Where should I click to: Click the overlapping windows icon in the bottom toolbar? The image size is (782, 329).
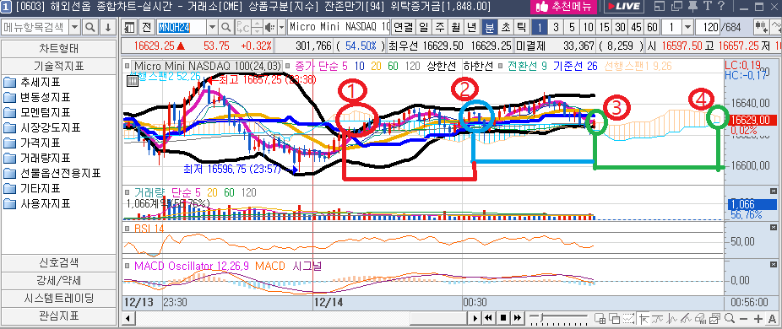[x=615, y=318]
